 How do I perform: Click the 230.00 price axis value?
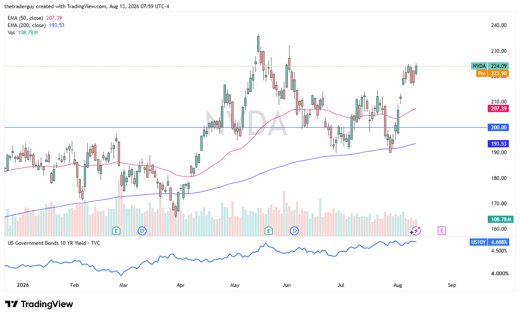point(498,51)
